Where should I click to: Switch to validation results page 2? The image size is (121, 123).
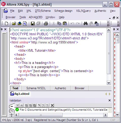coord(12,111)
